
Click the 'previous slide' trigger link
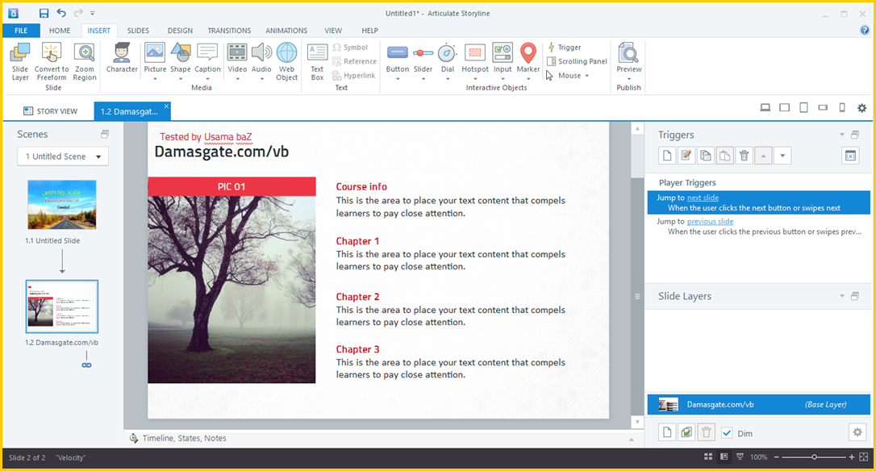pyautogui.click(x=710, y=222)
